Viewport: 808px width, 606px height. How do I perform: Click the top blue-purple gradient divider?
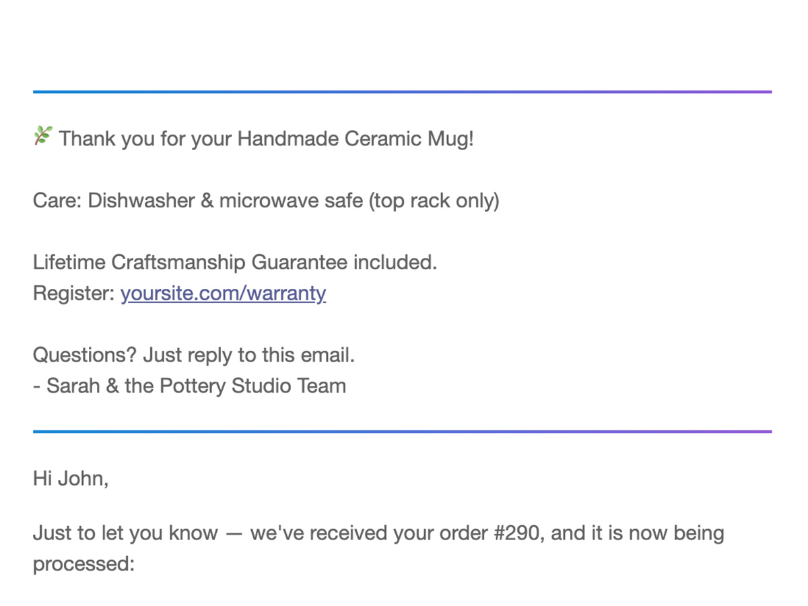point(402,92)
